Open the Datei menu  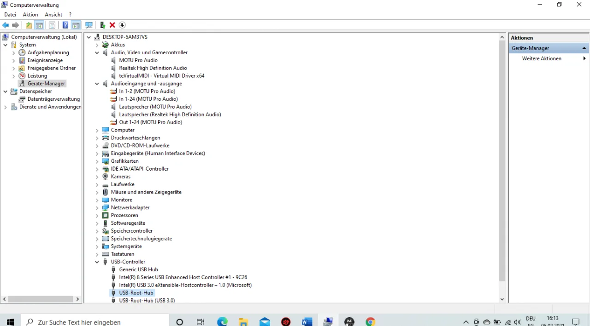(x=10, y=15)
